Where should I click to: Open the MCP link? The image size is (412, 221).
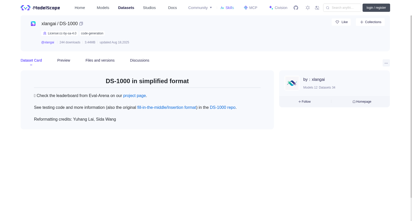click(251, 8)
